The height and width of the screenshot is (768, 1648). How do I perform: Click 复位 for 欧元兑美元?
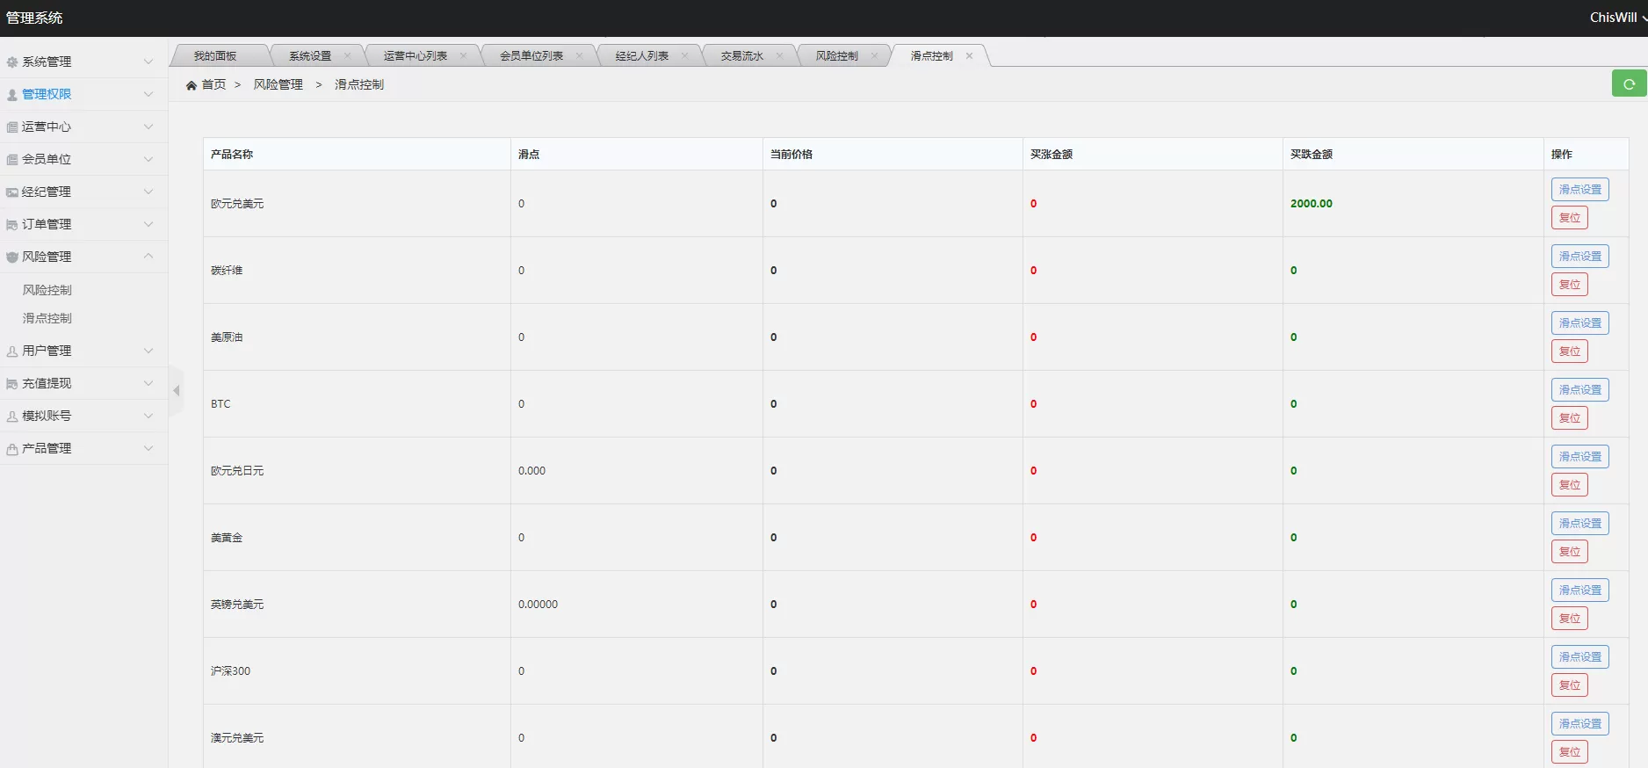click(x=1569, y=217)
